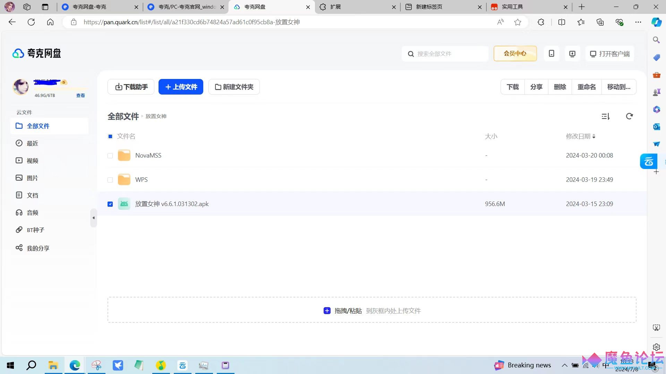Click the 上传文件 upload button
The width and height of the screenshot is (666, 374).
tap(181, 87)
